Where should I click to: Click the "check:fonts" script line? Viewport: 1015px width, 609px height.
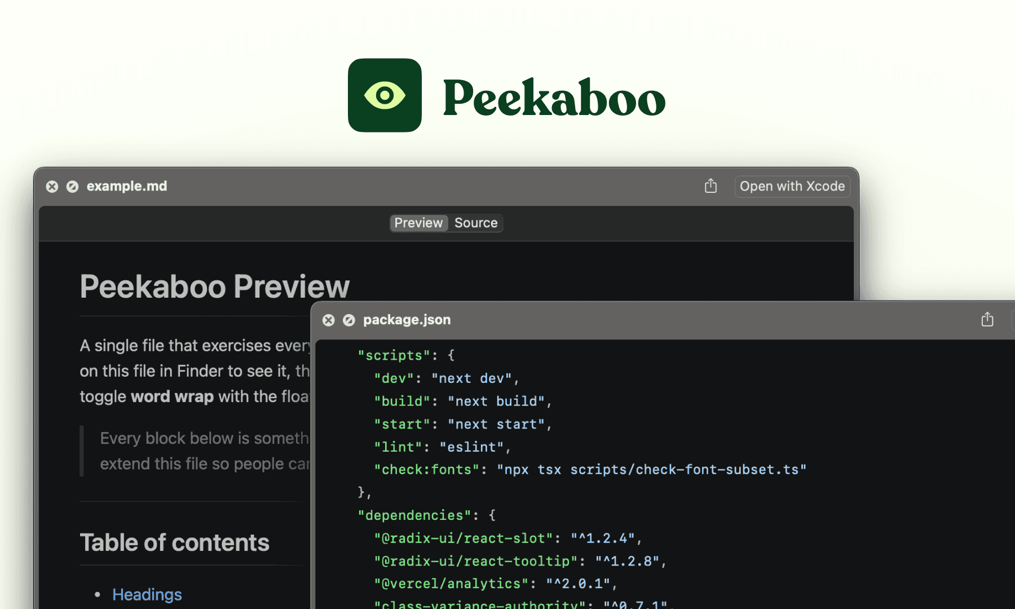[590, 469]
